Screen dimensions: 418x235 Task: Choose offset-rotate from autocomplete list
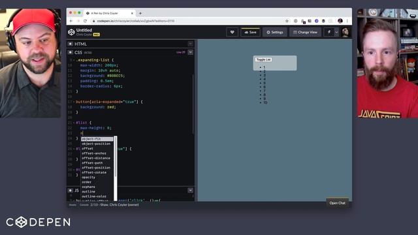click(x=97, y=172)
